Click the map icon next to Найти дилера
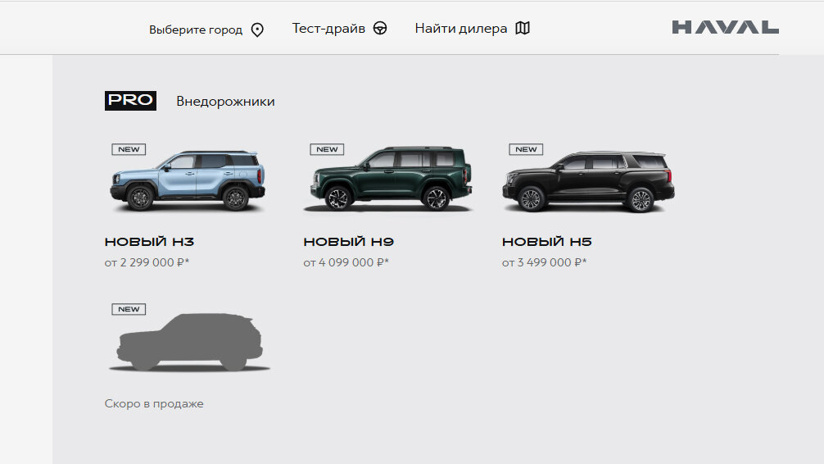This screenshot has width=824, height=464. [x=523, y=28]
